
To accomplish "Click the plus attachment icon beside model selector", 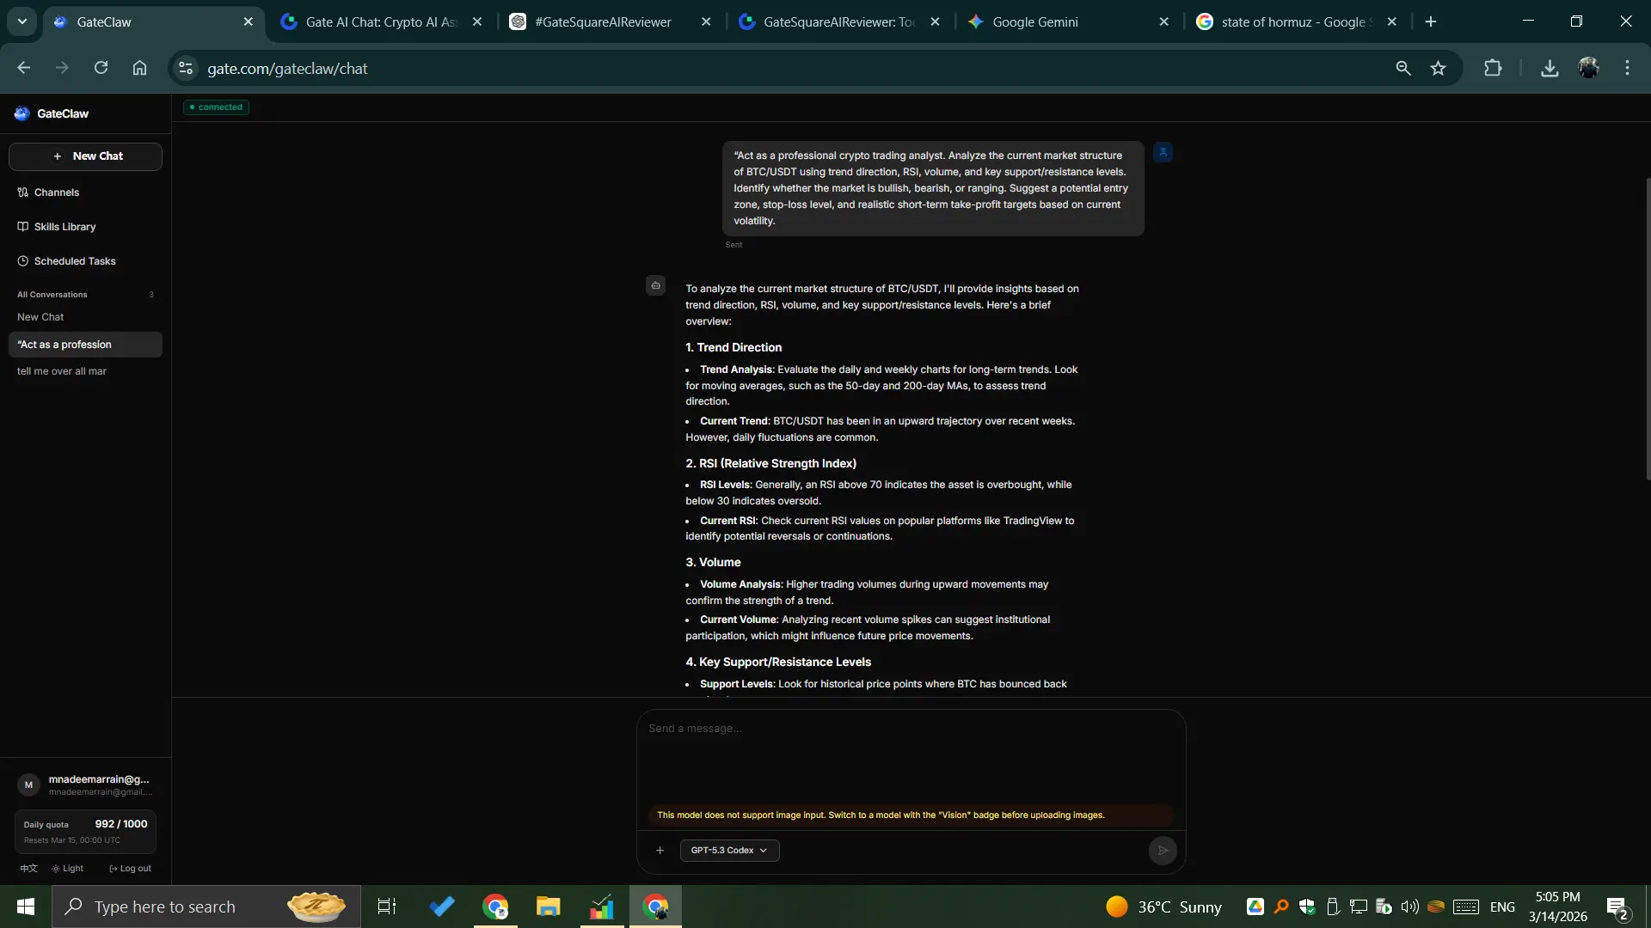I will 660,850.
